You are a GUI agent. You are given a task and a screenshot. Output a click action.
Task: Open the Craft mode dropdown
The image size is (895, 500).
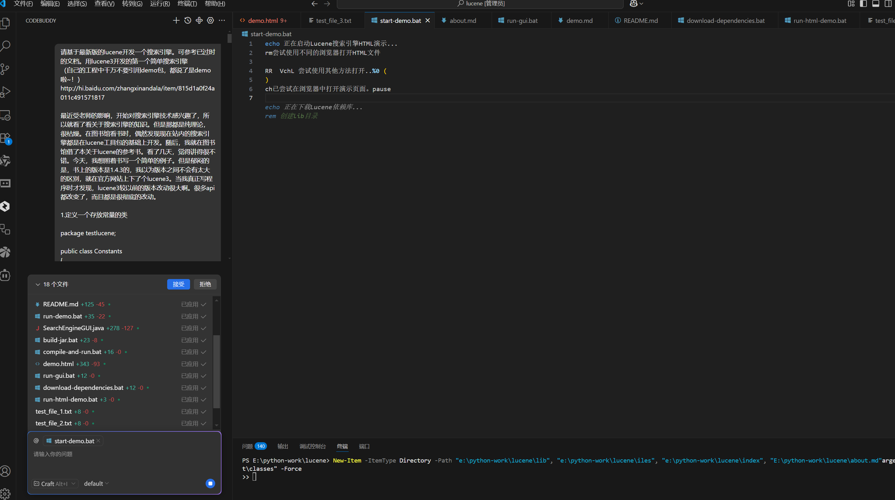click(x=55, y=484)
